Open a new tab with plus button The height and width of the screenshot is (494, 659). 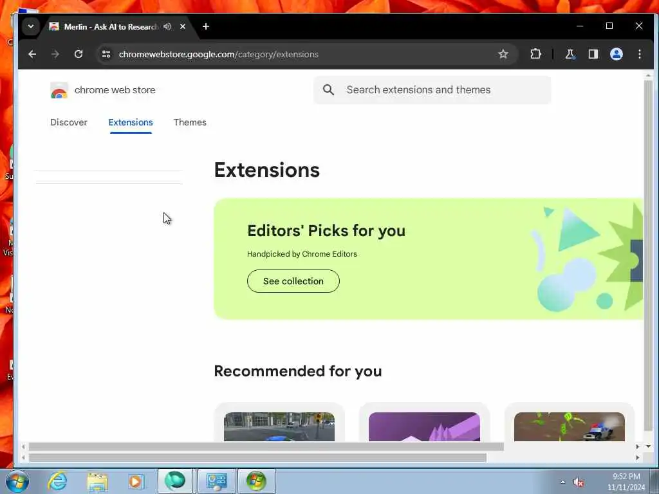click(206, 26)
